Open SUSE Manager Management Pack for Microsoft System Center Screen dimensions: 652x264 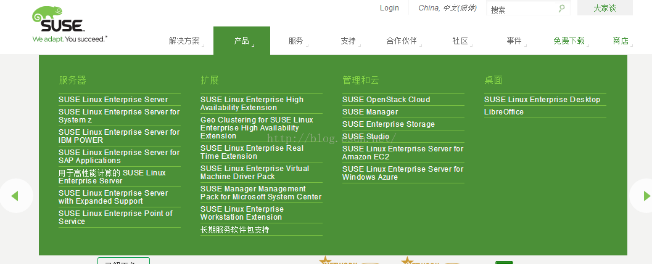click(x=261, y=193)
